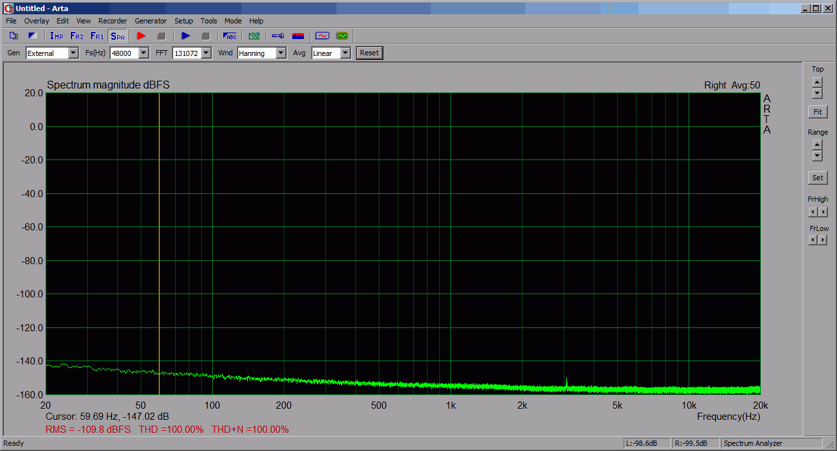837x451 pixels.
Task: Start the generator with blue play icon
Action: click(185, 36)
